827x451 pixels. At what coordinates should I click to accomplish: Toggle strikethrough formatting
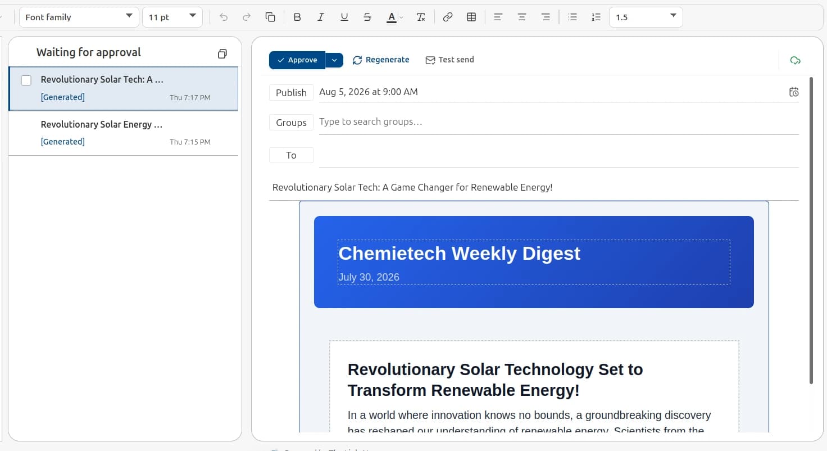coord(367,17)
